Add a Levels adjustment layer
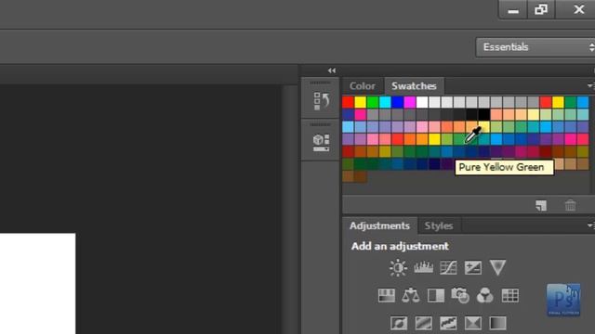Image resolution: width=595 pixels, height=334 pixels. coord(423,268)
